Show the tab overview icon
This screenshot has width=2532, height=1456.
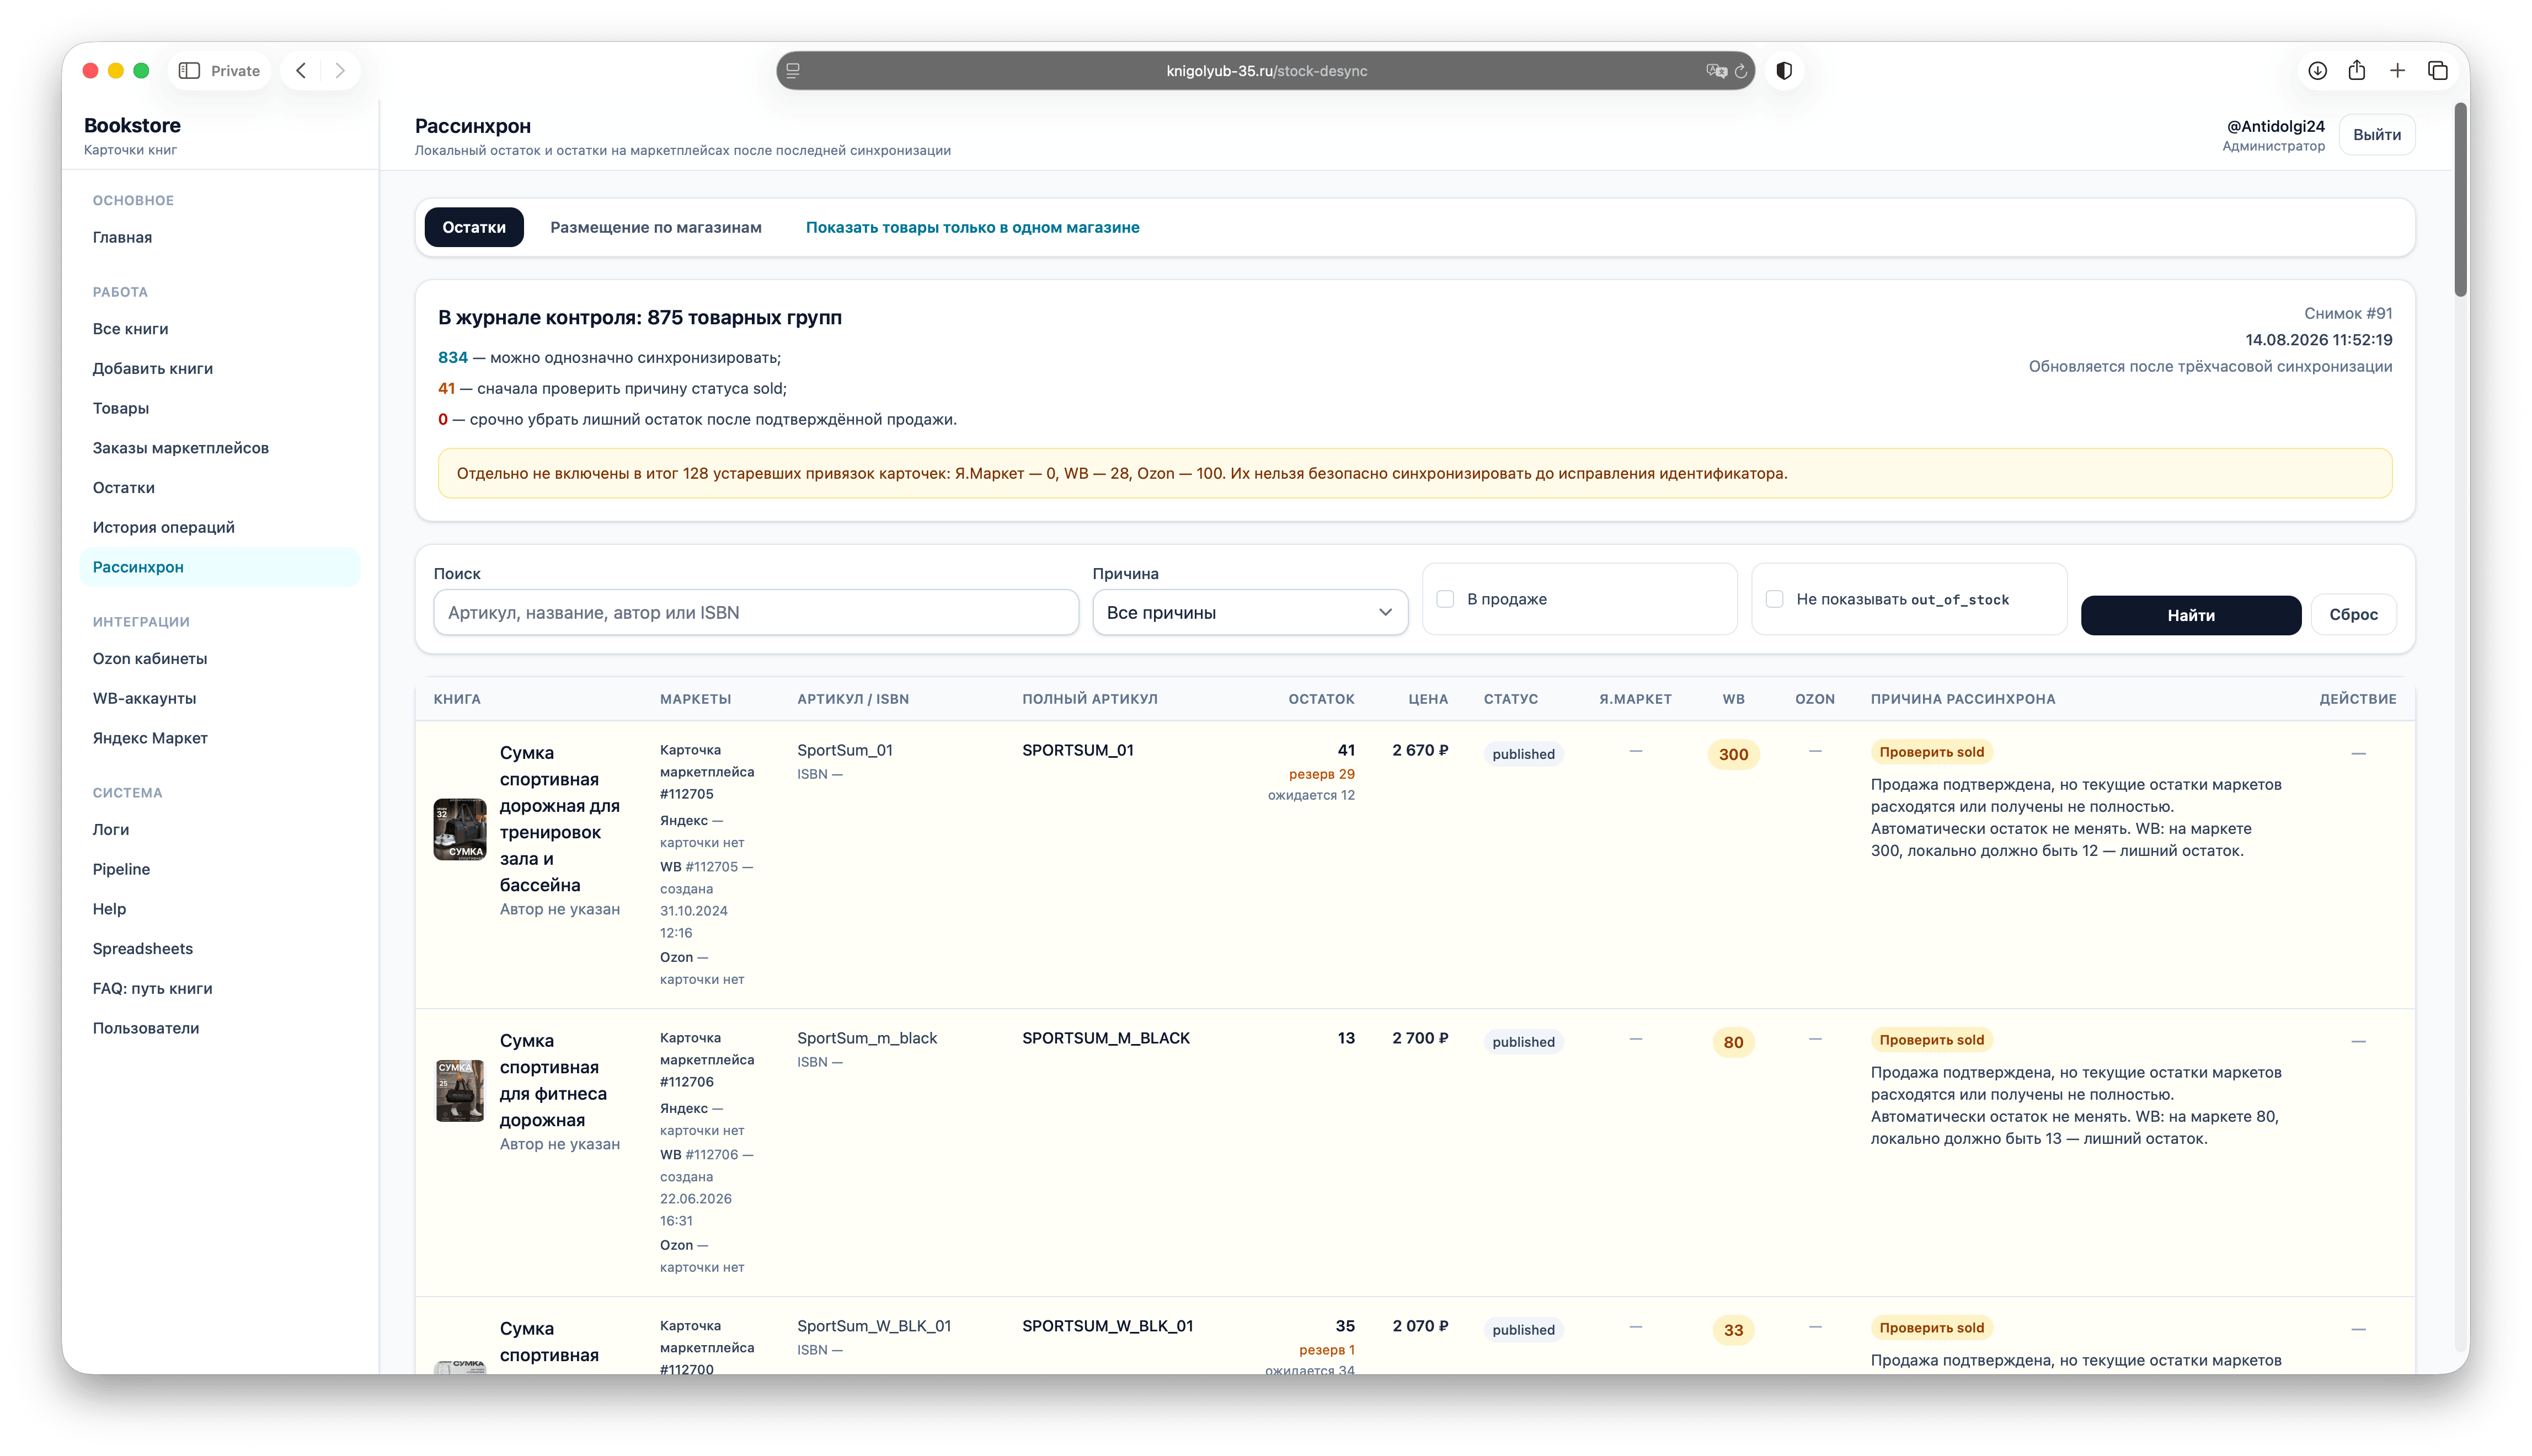pos(2437,70)
